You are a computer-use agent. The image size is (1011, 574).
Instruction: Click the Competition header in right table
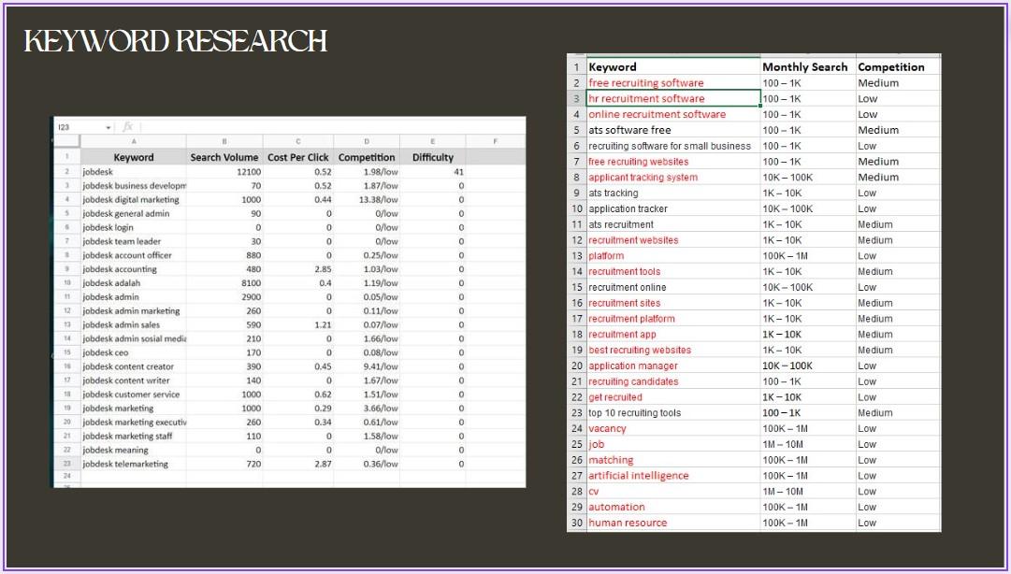coord(891,67)
